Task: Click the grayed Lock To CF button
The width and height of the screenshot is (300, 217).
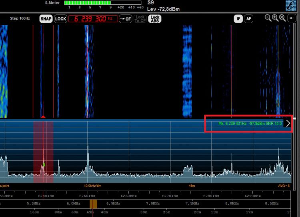Action: [x=140, y=19]
